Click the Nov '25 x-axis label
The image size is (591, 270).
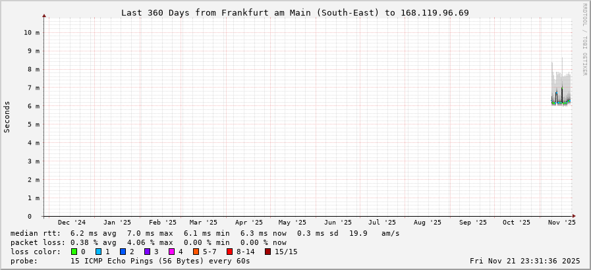[x=561, y=223]
